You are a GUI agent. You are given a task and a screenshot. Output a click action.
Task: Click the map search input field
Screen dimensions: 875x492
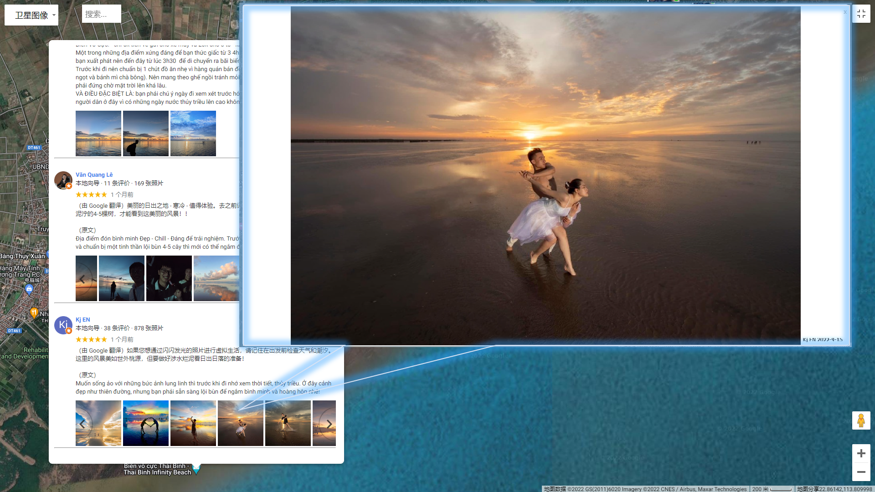[x=101, y=14]
